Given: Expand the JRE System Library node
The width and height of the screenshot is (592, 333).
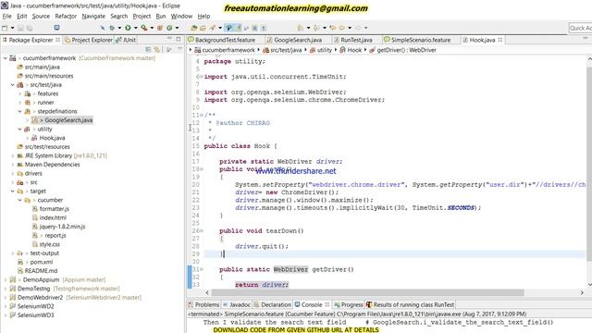Looking at the screenshot, I should point(12,155).
